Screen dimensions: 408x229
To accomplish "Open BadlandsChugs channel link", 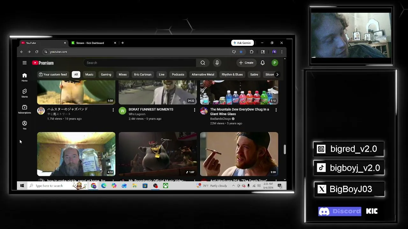I will [x=221, y=119].
